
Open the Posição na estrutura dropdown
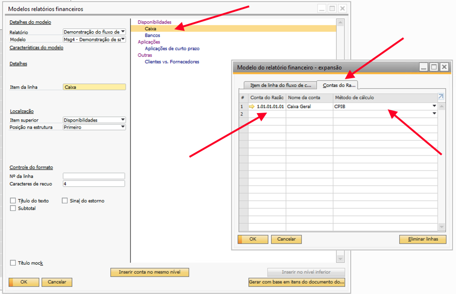123,127
